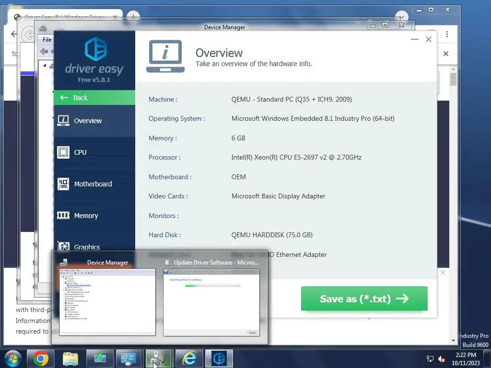The image size is (491, 368).
Task: Click the Chrome browser back arrow
Action: pos(14,34)
